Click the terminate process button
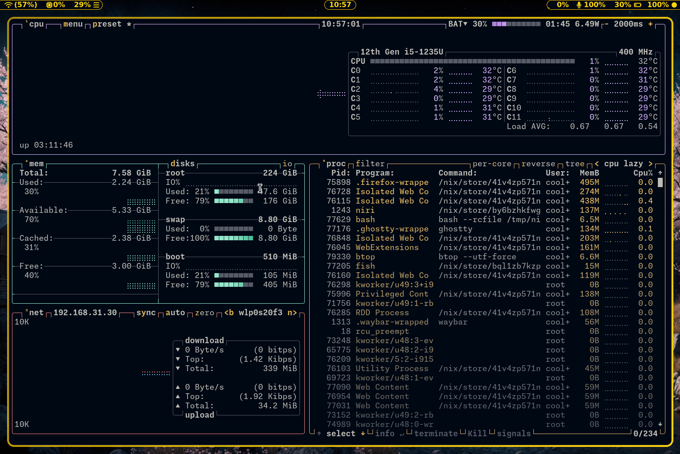The image size is (680, 454). click(x=436, y=434)
